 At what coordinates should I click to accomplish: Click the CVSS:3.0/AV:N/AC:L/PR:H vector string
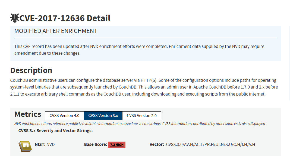click(x=210, y=145)
